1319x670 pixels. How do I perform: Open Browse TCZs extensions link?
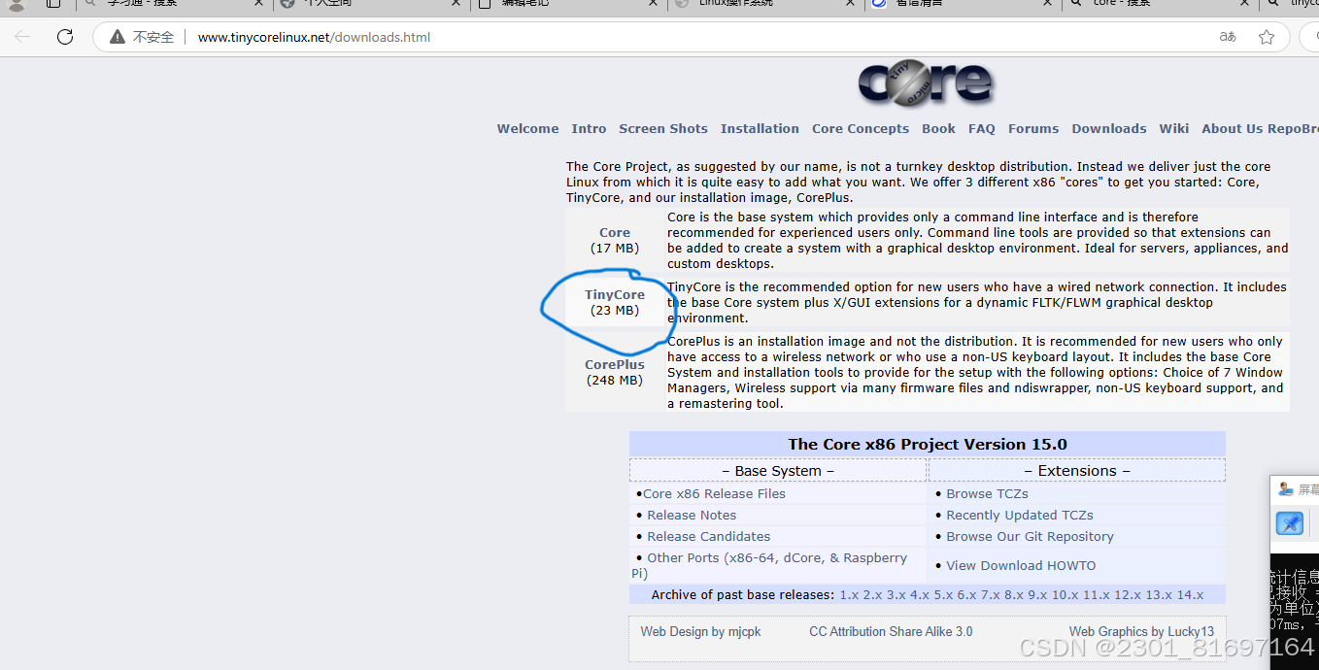[x=987, y=493]
